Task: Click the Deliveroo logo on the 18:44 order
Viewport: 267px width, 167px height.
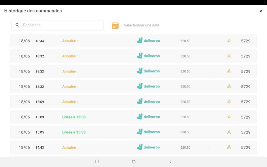Action: (x=149, y=40)
